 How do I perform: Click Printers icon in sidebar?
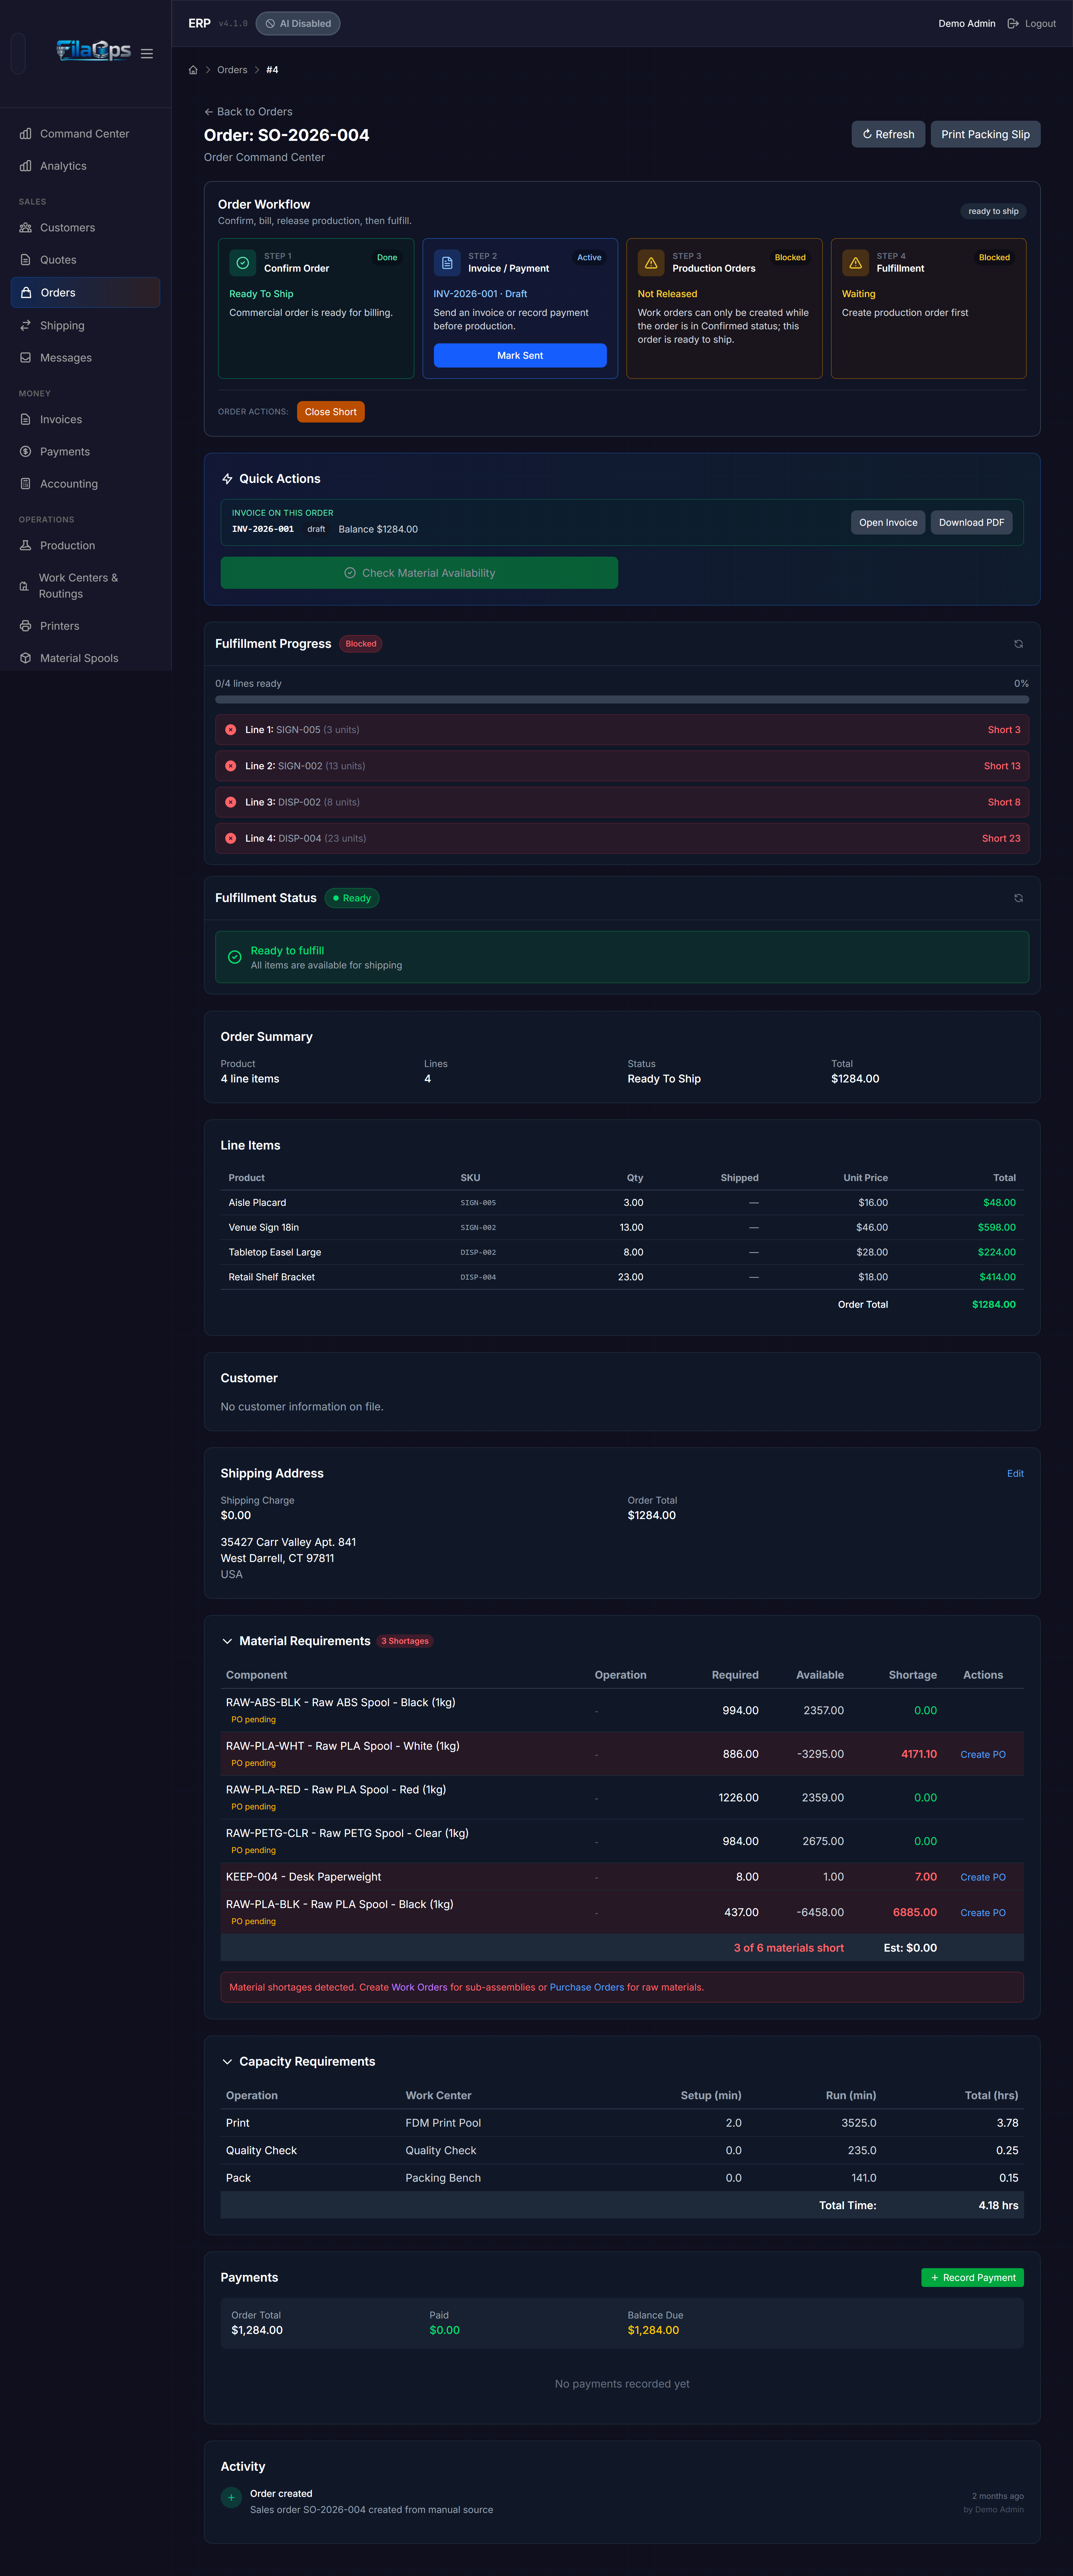pyautogui.click(x=26, y=626)
